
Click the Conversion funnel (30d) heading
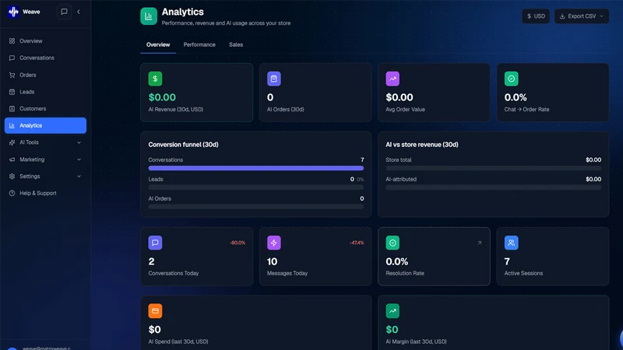point(183,145)
